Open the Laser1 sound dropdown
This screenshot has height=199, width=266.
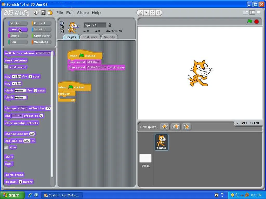(x=93, y=62)
